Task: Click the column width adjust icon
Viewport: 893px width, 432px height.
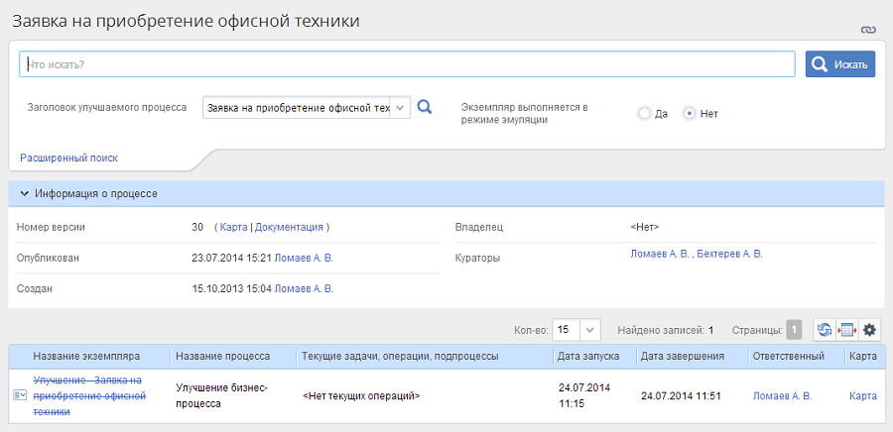Action: 846,330
